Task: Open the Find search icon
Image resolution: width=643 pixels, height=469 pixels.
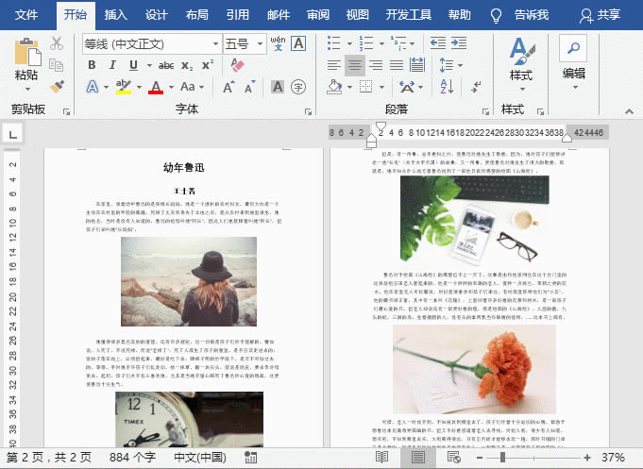Action: (x=573, y=46)
